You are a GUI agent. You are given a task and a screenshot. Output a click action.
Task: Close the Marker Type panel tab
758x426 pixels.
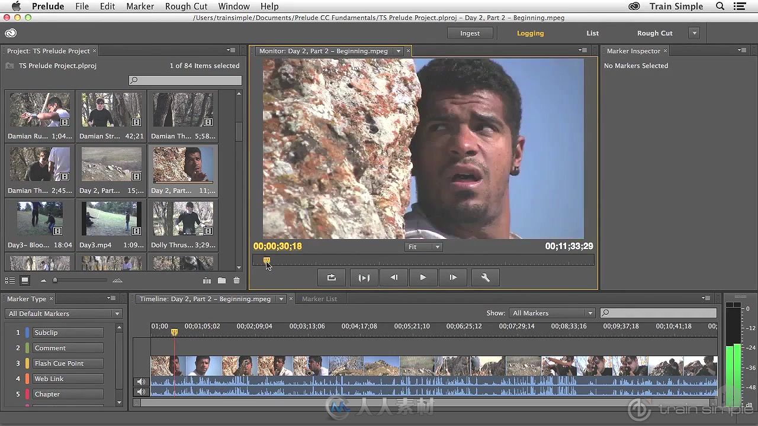[x=51, y=299]
